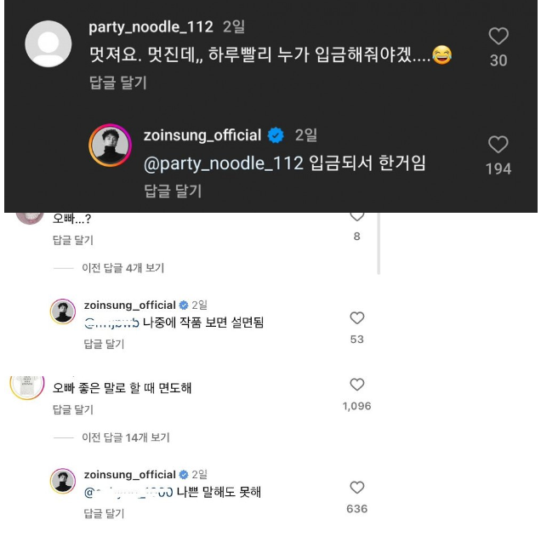
Task: Expand '이전 답글 14개 보기' replies
Action: 125,437
